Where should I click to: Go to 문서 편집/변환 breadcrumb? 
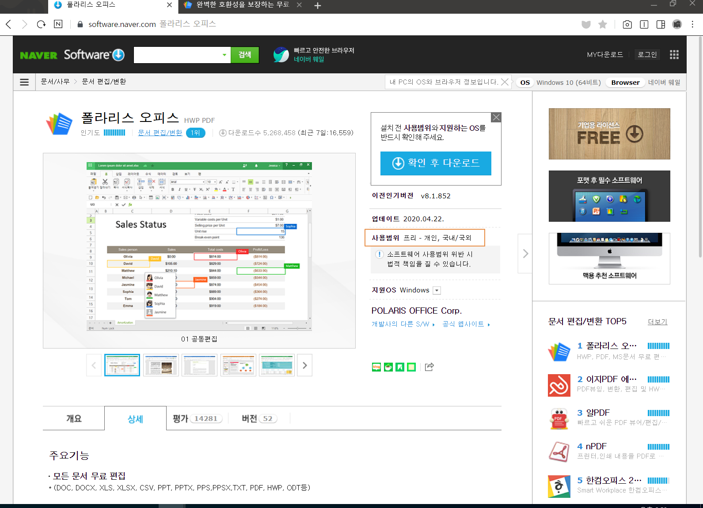click(104, 82)
